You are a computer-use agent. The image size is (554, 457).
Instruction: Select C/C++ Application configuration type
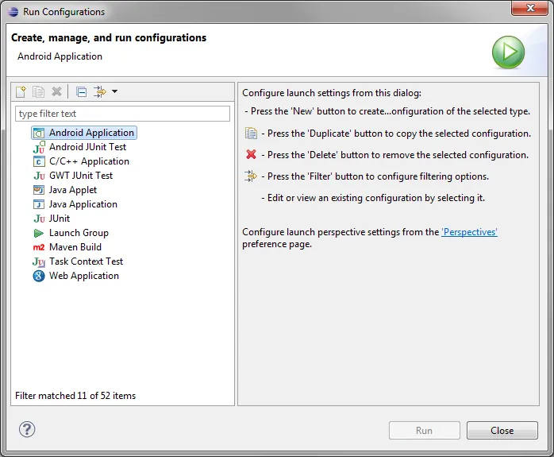click(89, 161)
